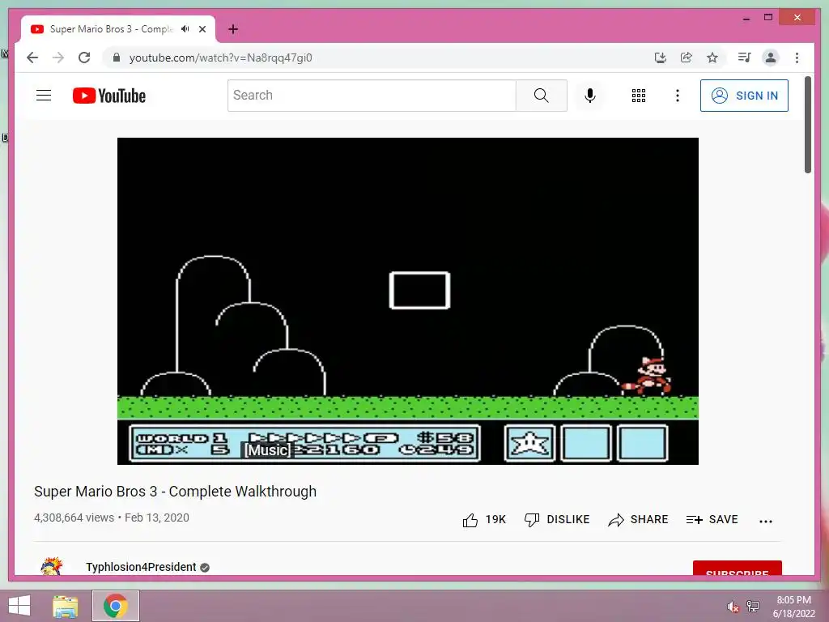Click the video title text
The image size is (829, 622).
point(175,492)
